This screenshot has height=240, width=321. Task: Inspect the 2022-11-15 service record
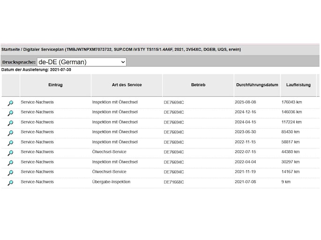pyautogui.click(x=10, y=143)
